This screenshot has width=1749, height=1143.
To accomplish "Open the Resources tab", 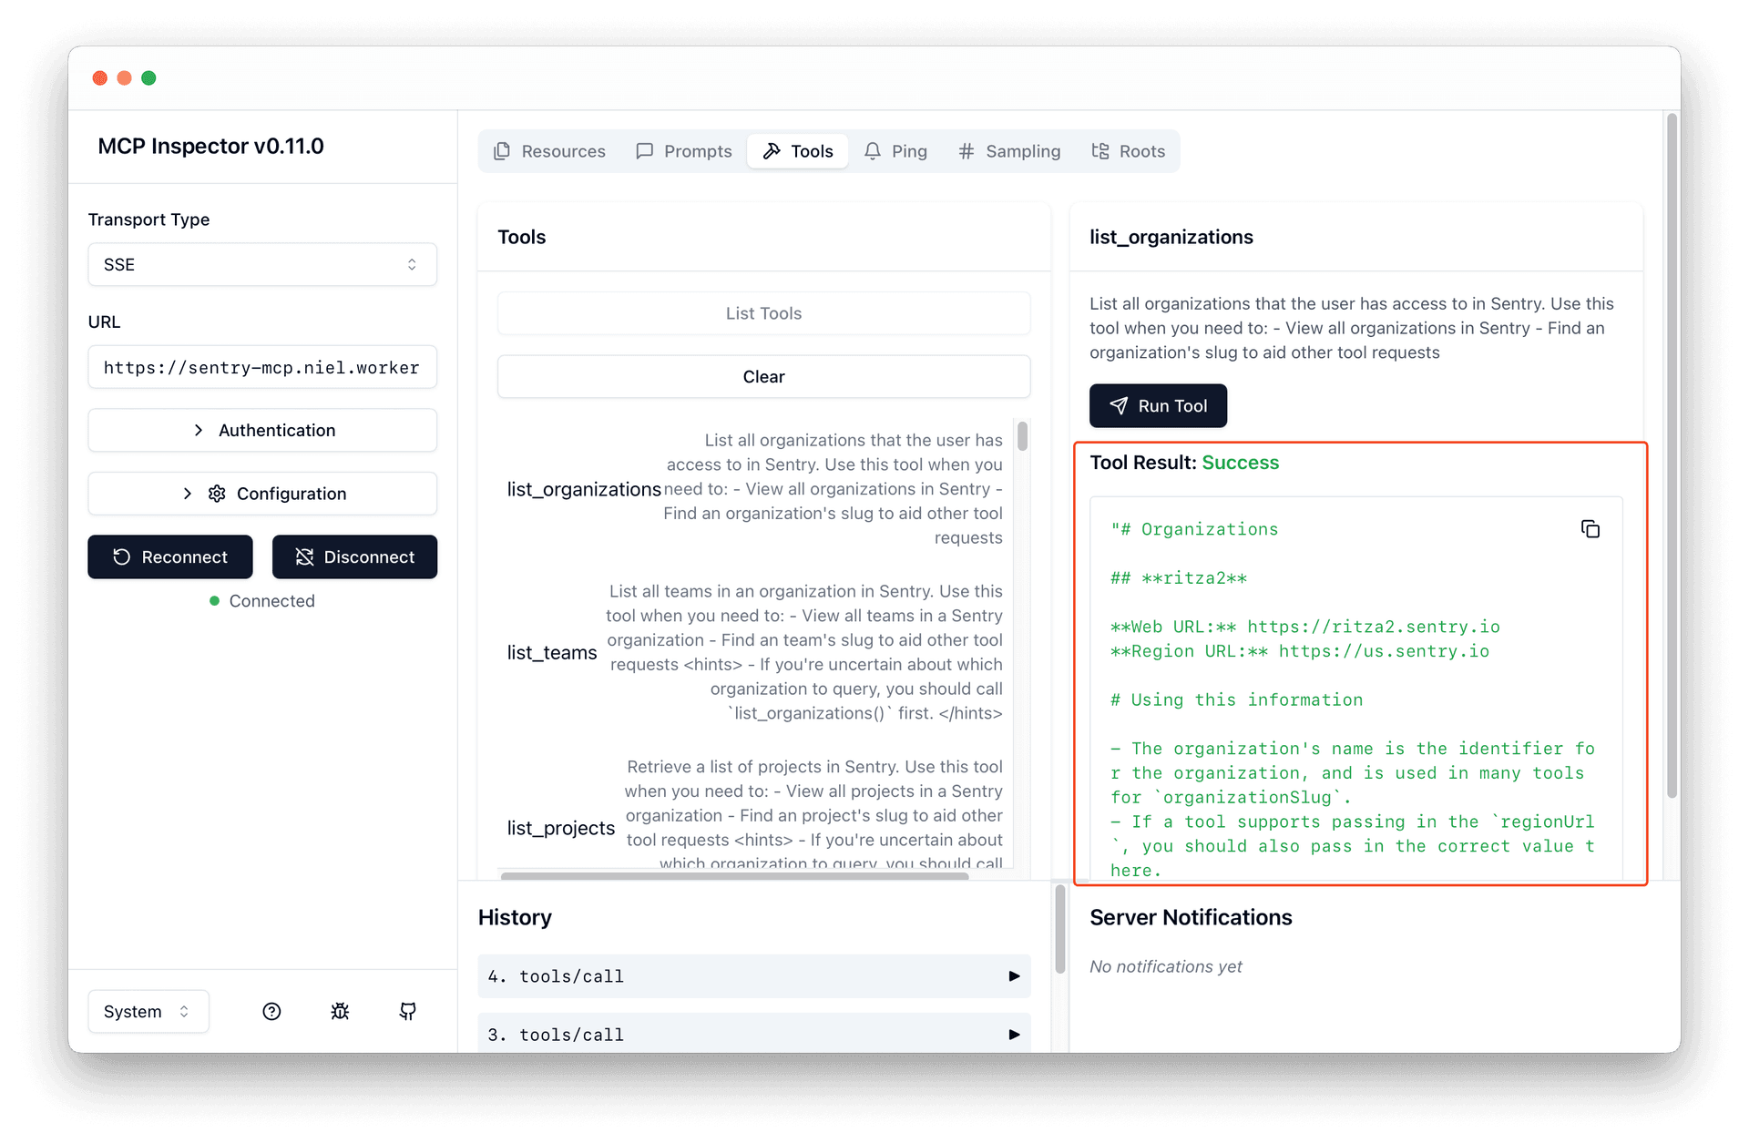I will [549, 151].
